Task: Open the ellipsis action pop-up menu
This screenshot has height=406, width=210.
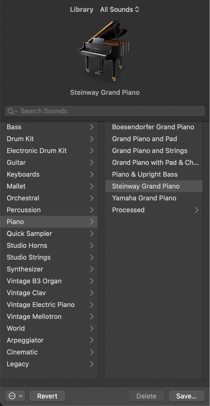Action: pos(15,396)
